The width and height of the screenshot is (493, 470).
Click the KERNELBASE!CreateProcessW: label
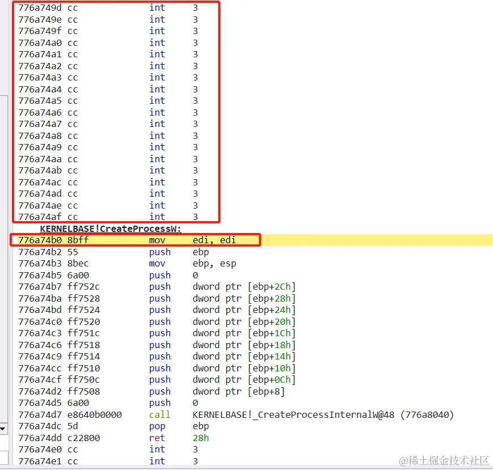click(110, 228)
